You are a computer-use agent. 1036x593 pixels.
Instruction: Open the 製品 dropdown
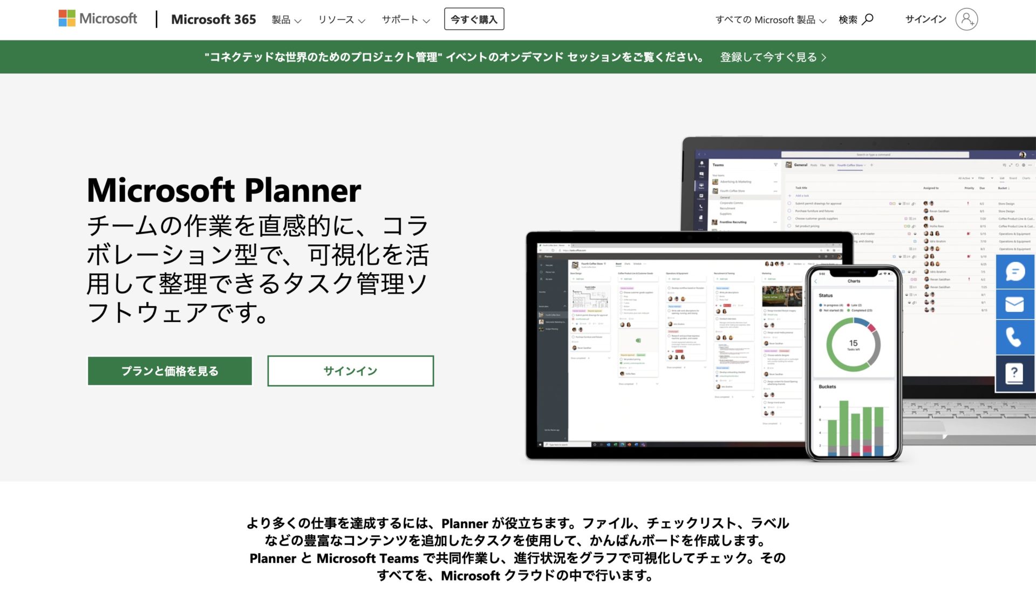point(285,20)
